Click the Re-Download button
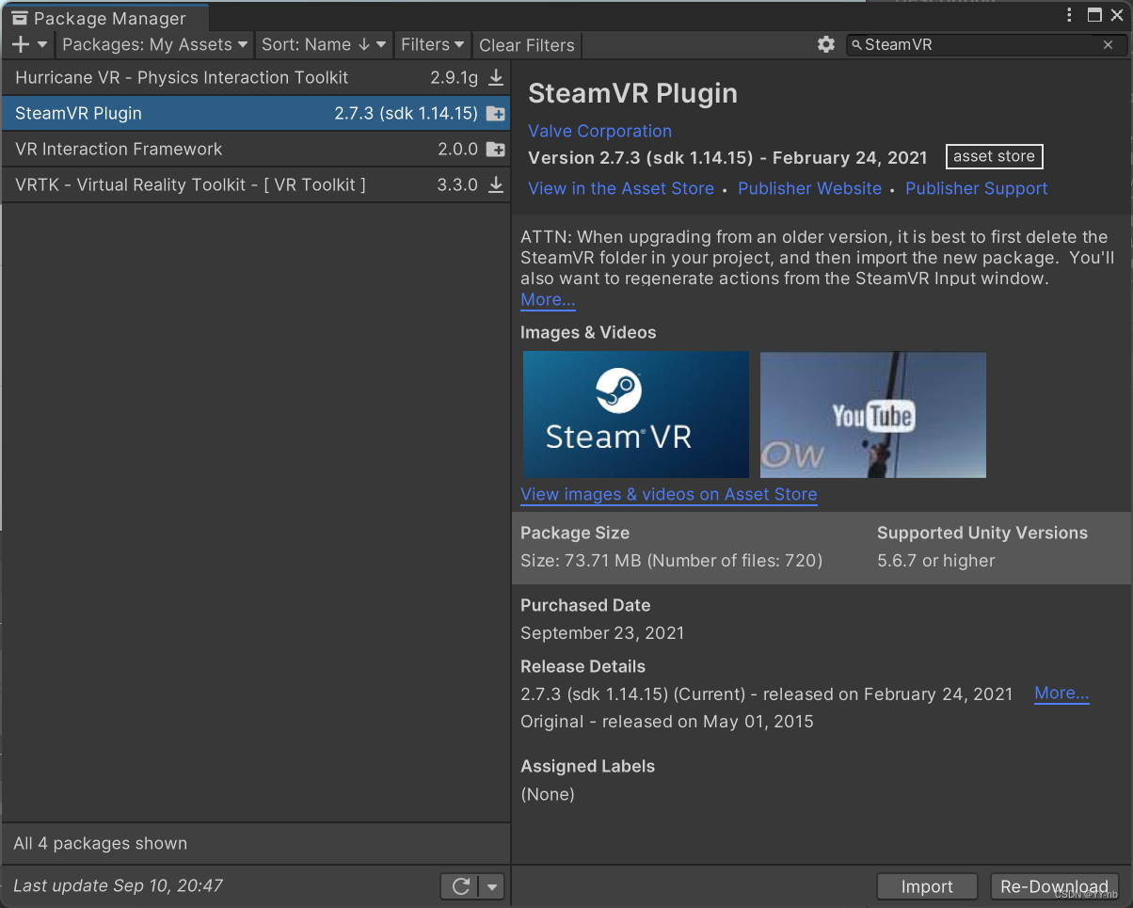 coord(1054,886)
